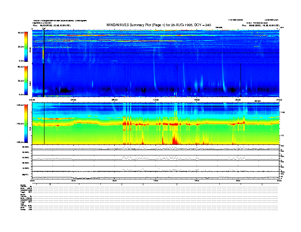The width and height of the screenshot is (301, 232).
Task: Click the TNR heading in status rows
Action: pos(22,204)
